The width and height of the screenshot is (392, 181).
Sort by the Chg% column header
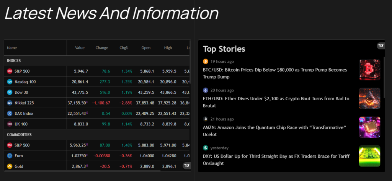(x=124, y=48)
